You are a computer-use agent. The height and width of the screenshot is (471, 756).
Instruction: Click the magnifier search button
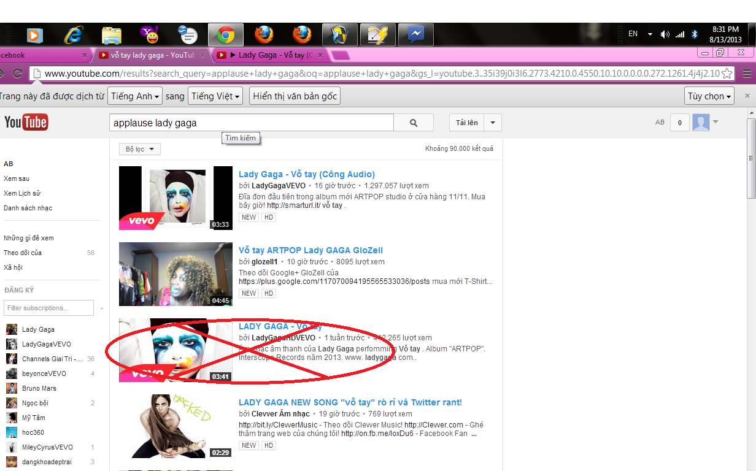(x=413, y=123)
